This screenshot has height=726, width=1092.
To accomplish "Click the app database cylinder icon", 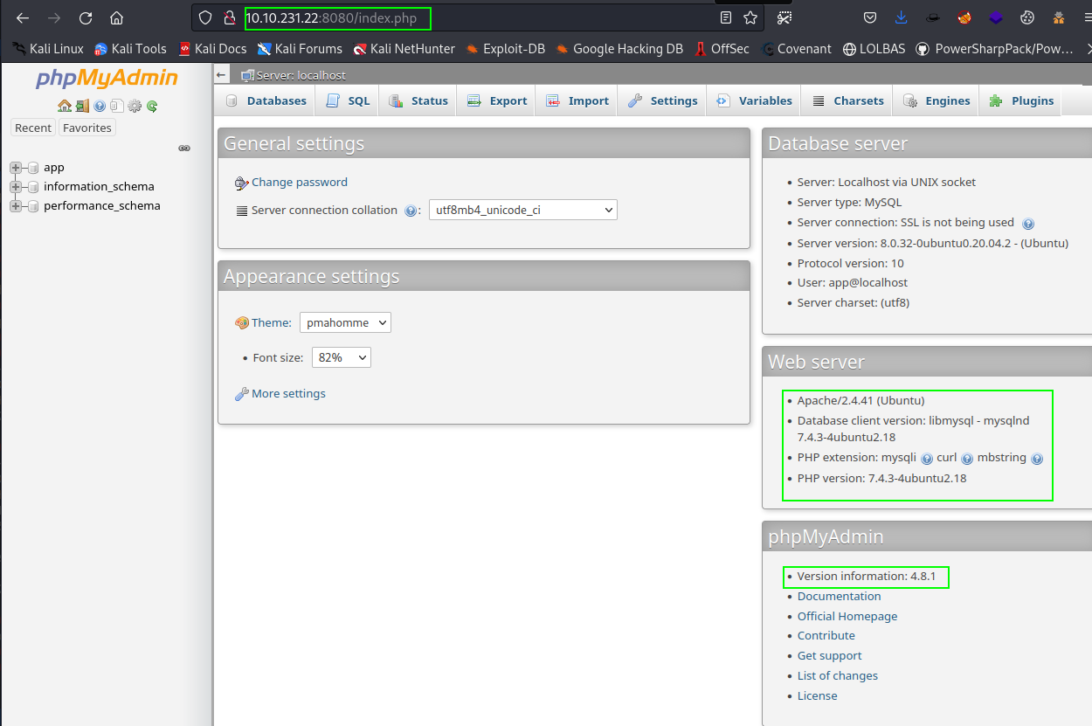I will tap(33, 168).
